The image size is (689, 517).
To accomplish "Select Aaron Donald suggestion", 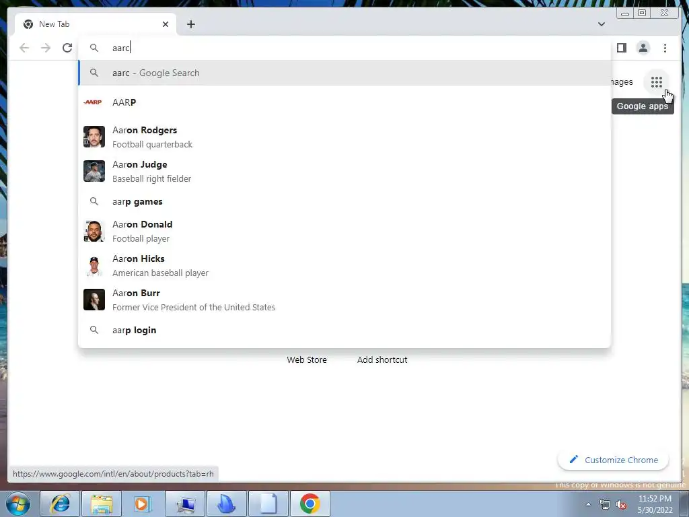I will pos(344,231).
